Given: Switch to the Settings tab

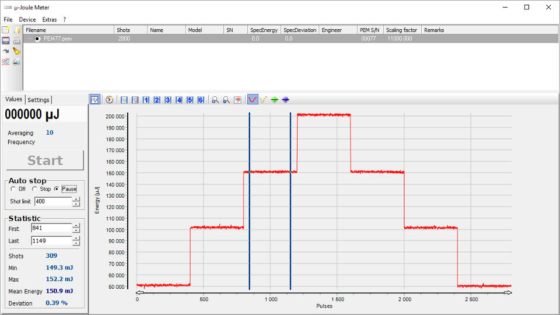Looking at the screenshot, I should pyautogui.click(x=38, y=100).
